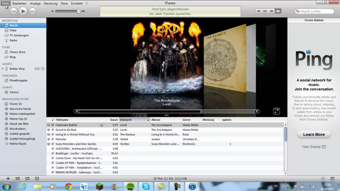Select Privatfreigabe in sidebar
Image resolution: width=340 pixels, height=191 pixels.
click(x=19, y=80)
